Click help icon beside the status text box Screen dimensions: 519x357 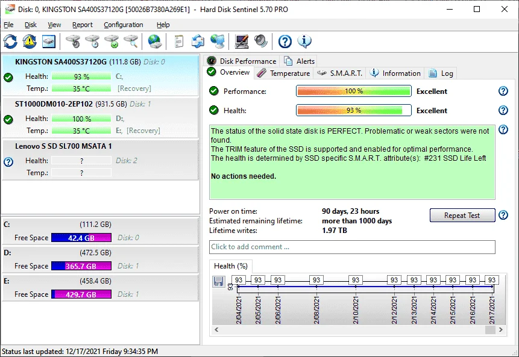pyautogui.click(x=503, y=129)
